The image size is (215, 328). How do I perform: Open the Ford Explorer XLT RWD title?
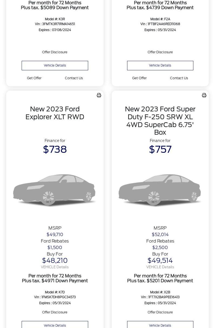tap(55, 113)
